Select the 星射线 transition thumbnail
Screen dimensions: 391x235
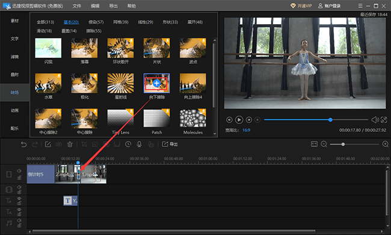point(120,83)
